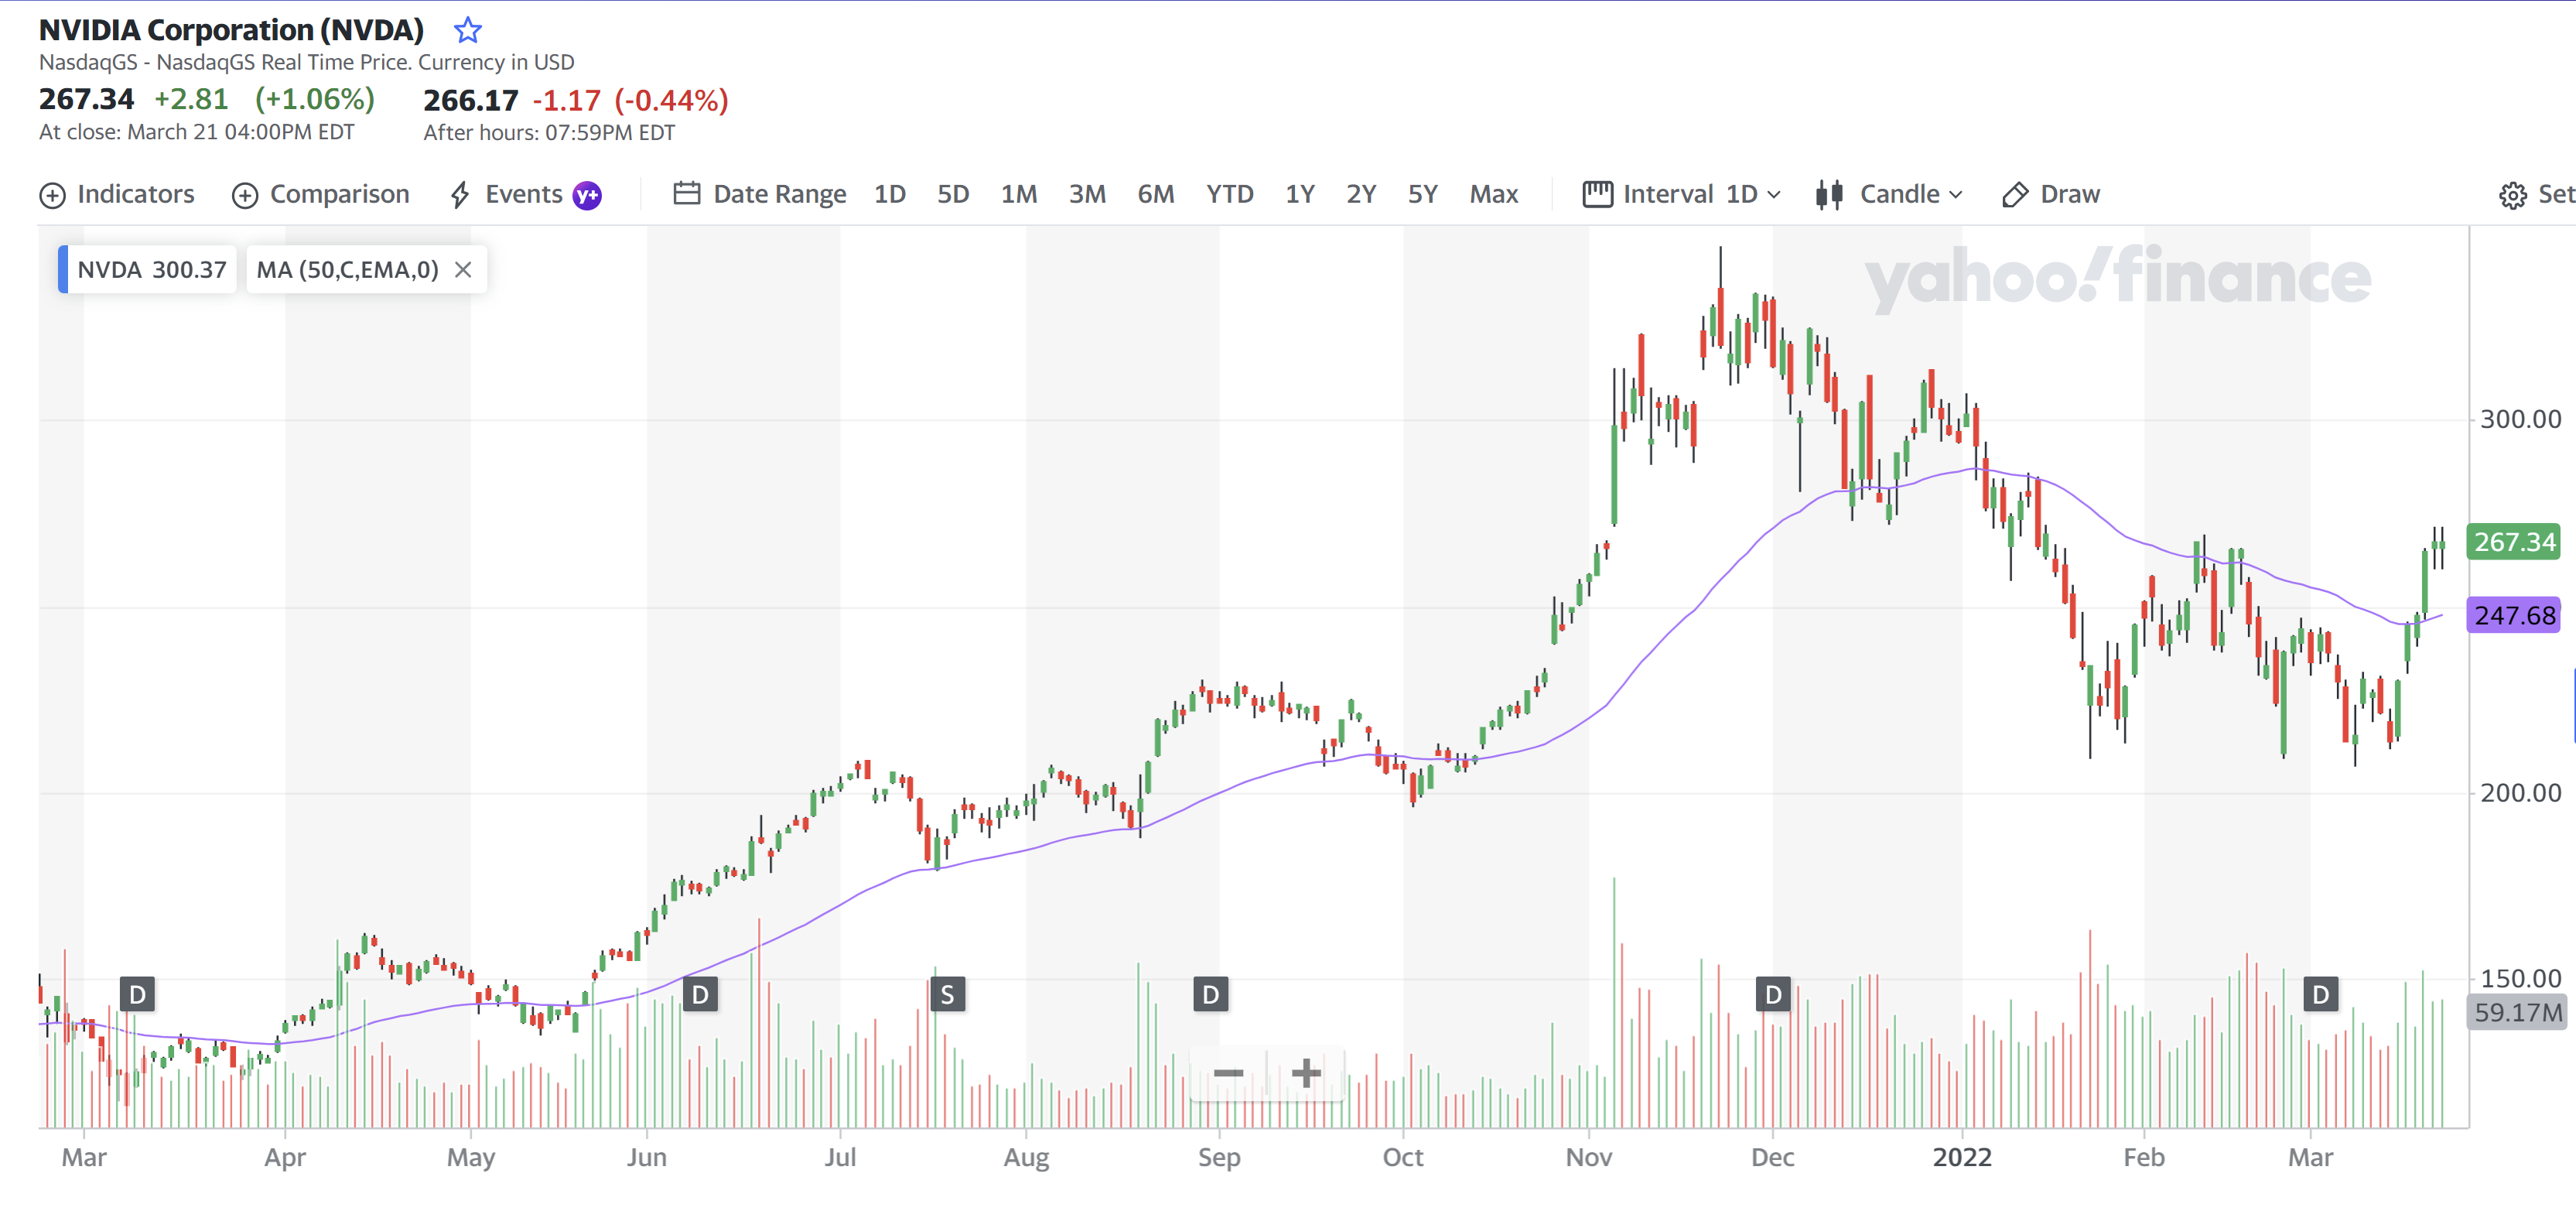Open chart Settings gear icon
This screenshot has width=2576, height=1211.
(x=2512, y=195)
